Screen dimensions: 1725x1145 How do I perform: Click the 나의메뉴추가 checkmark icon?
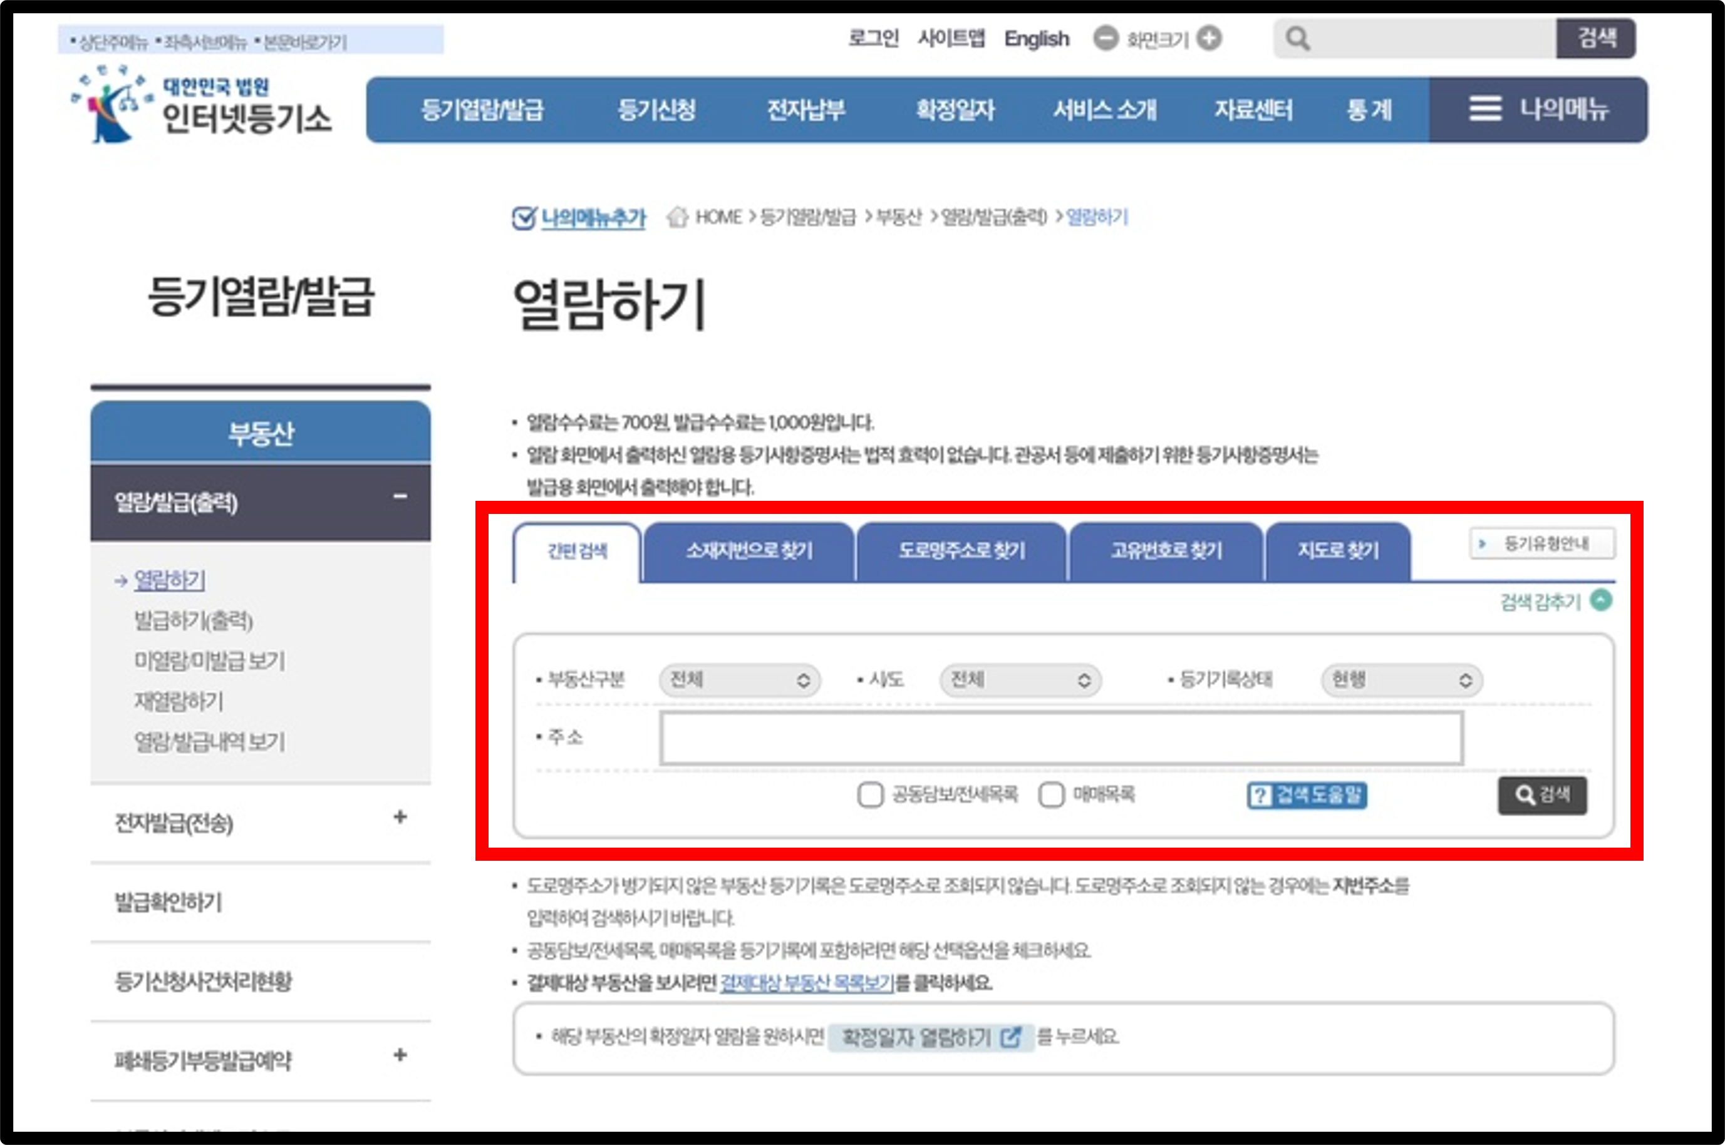coord(524,218)
